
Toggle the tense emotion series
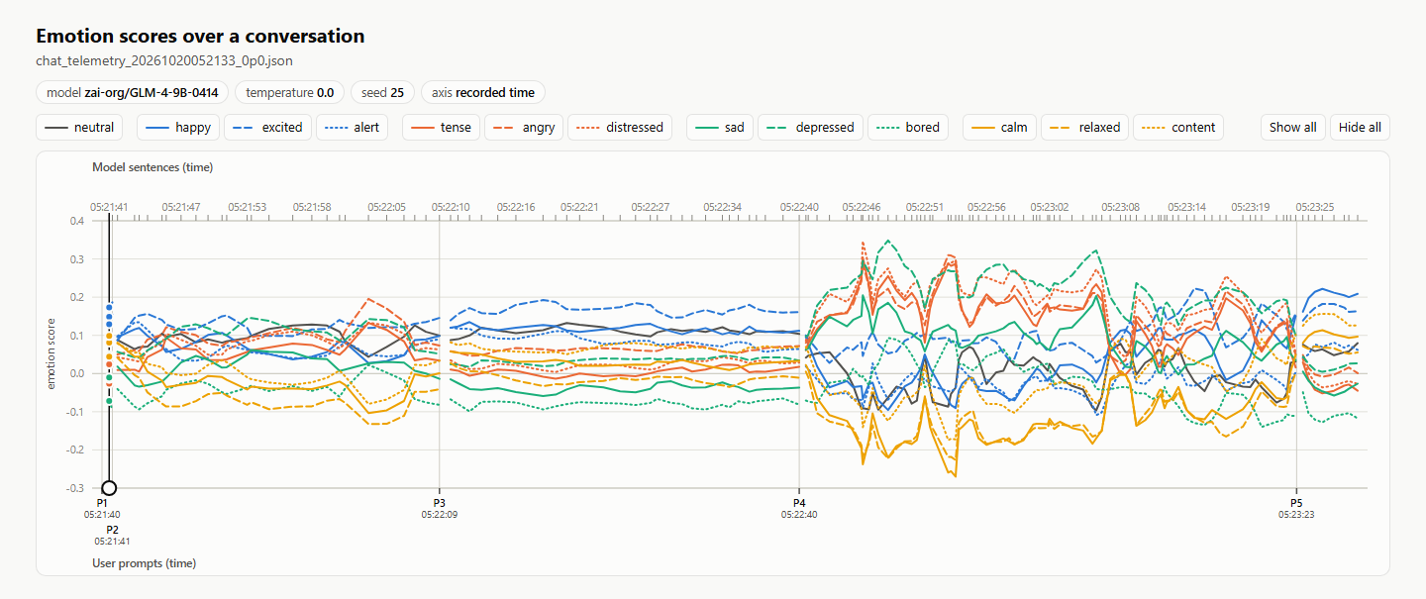pos(441,127)
